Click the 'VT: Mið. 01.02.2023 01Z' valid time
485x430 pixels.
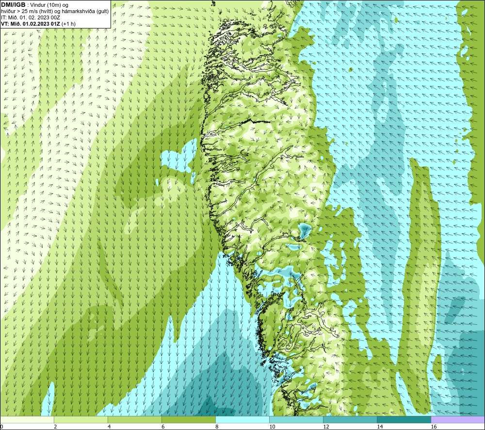31,24
